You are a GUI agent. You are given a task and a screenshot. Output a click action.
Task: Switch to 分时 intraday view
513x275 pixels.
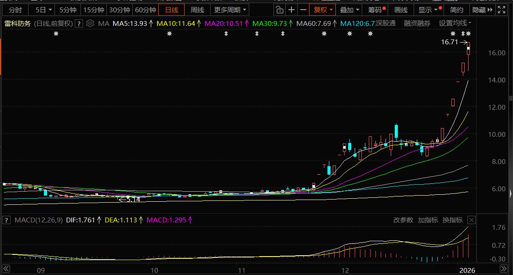(15, 10)
